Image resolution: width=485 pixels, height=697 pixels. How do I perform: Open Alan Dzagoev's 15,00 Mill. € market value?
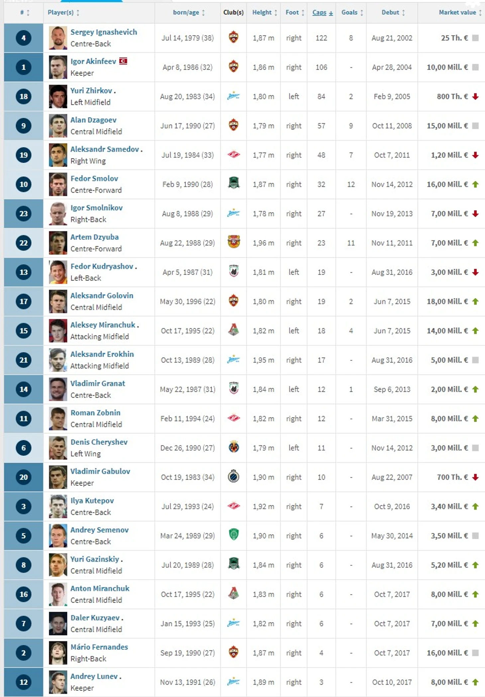click(x=447, y=126)
